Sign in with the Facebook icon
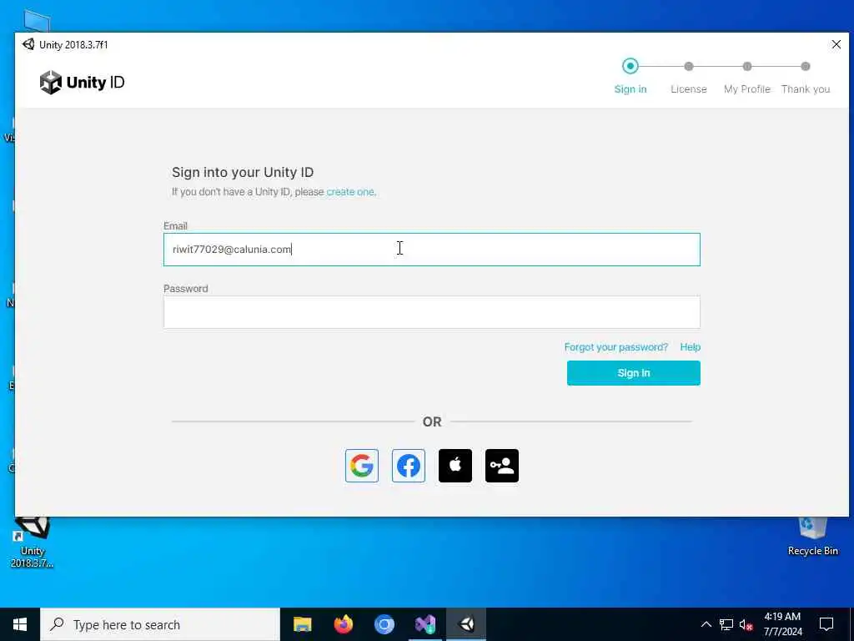 pos(409,466)
